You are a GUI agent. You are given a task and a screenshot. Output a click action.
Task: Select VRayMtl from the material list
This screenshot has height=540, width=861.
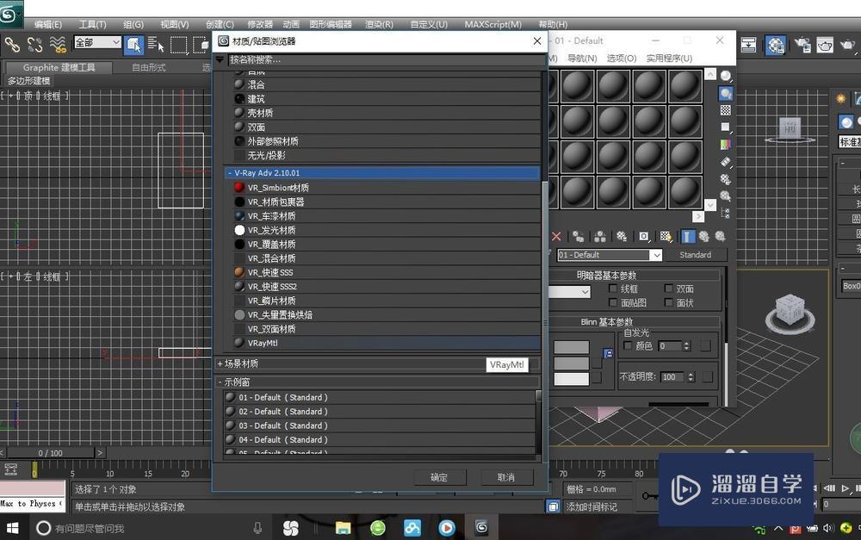263,342
